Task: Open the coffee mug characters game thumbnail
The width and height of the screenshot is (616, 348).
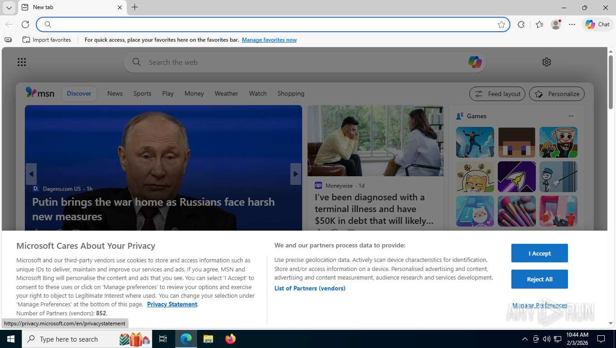Action: pos(558,142)
